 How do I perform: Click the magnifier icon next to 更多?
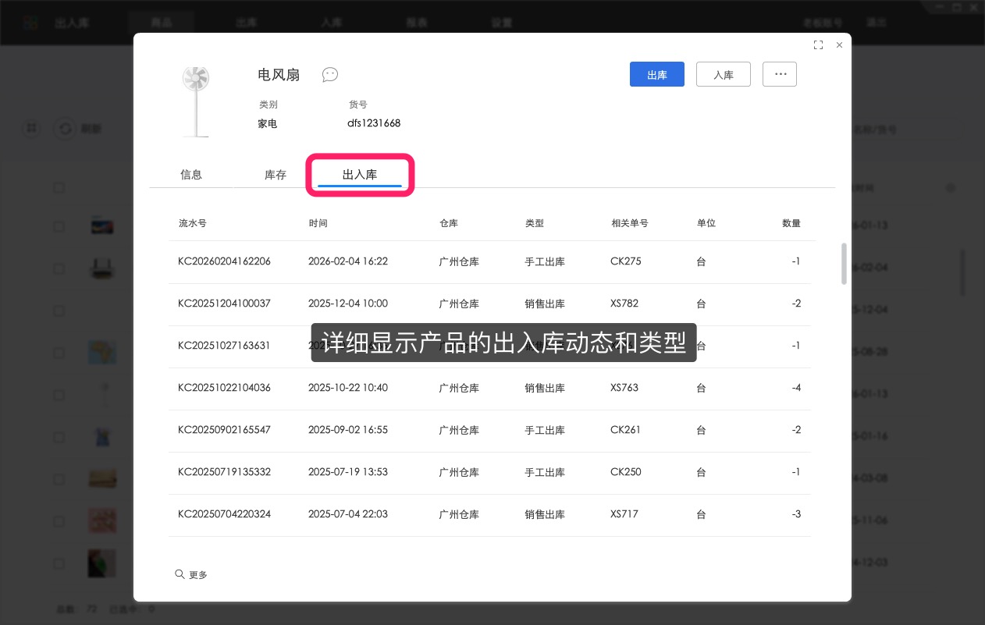pos(180,574)
